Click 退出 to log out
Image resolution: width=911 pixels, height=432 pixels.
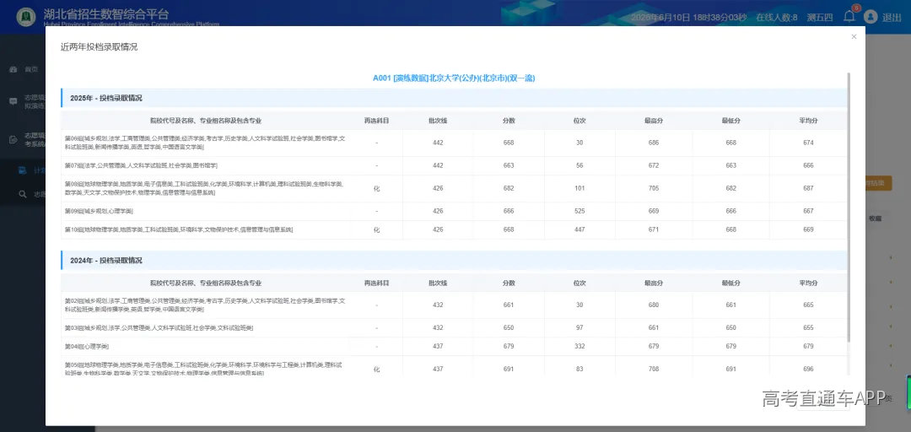(x=892, y=18)
